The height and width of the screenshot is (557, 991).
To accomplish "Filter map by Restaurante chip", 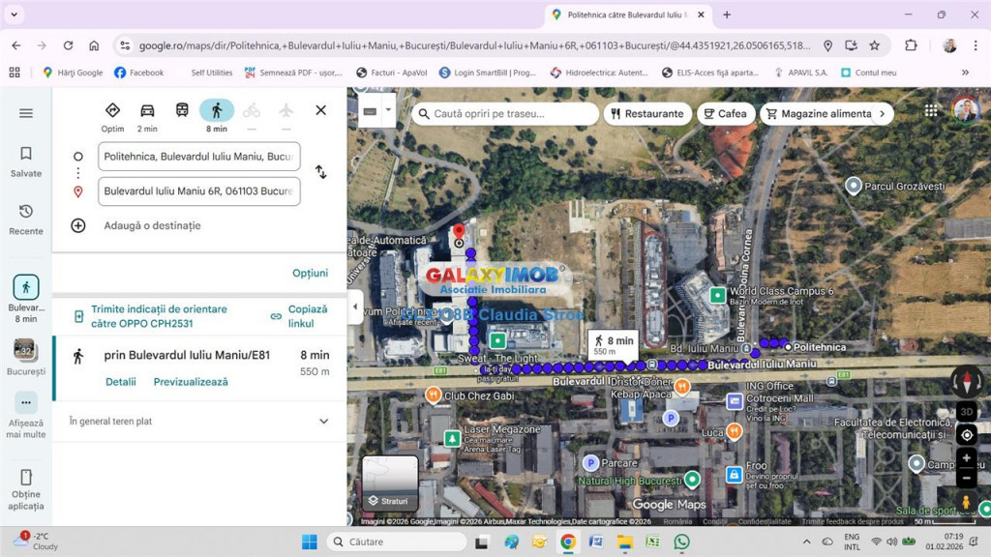I will click(646, 113).
